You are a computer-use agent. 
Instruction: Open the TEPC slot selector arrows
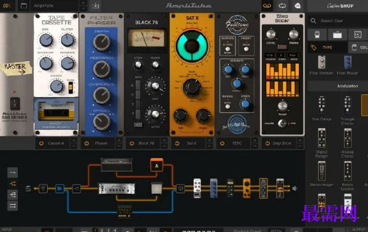click(x=255, y=143)
